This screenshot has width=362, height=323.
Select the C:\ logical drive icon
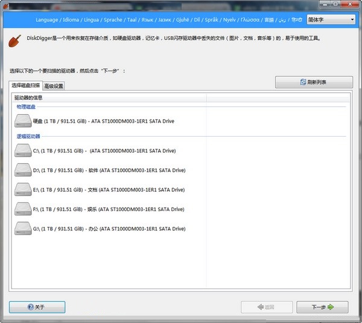23,151
